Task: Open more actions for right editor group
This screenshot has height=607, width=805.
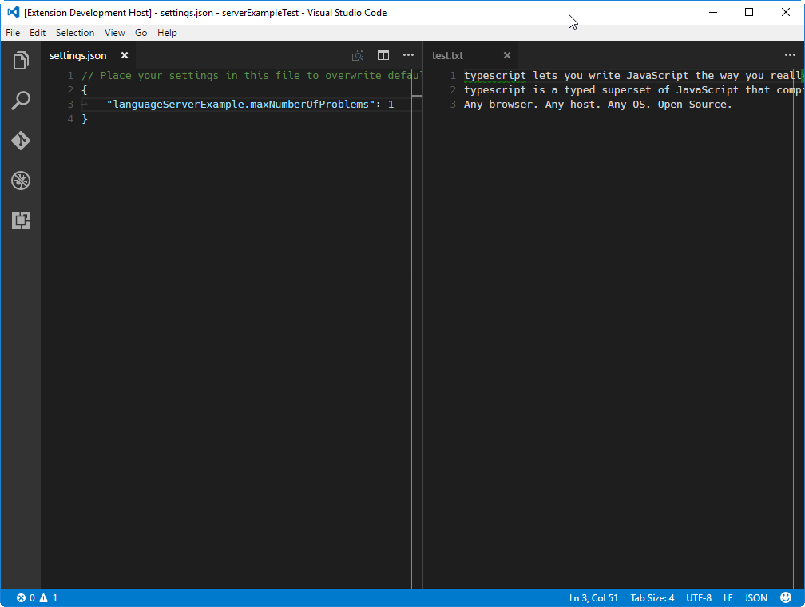Action: coord(790,55)
